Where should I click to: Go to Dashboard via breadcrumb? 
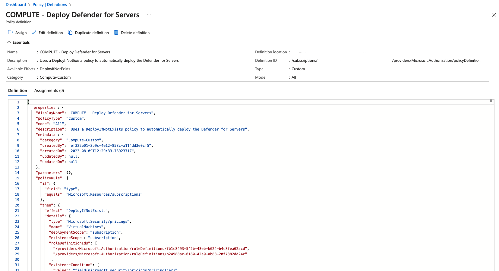click(x=16, y=5)
